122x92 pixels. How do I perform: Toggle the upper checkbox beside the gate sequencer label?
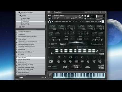77,47
